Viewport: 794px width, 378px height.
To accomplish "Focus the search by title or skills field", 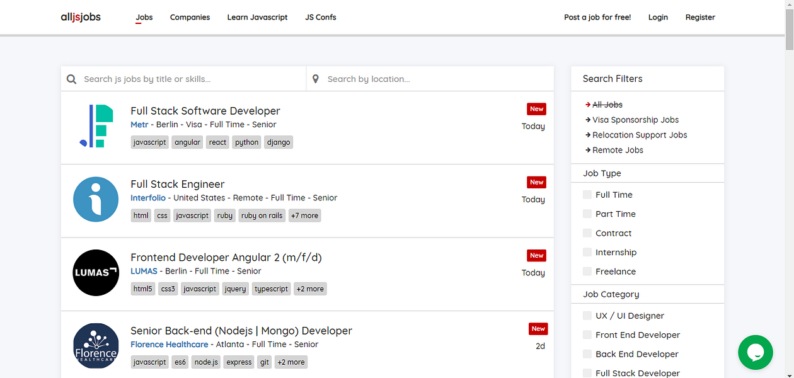I will pos(183,79).
